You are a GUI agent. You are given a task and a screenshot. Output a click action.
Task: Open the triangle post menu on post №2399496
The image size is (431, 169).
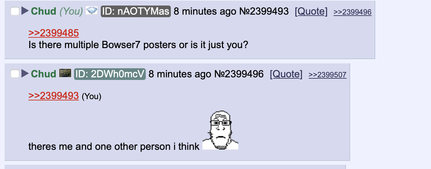pyautogui.click(x=25, y=74)
